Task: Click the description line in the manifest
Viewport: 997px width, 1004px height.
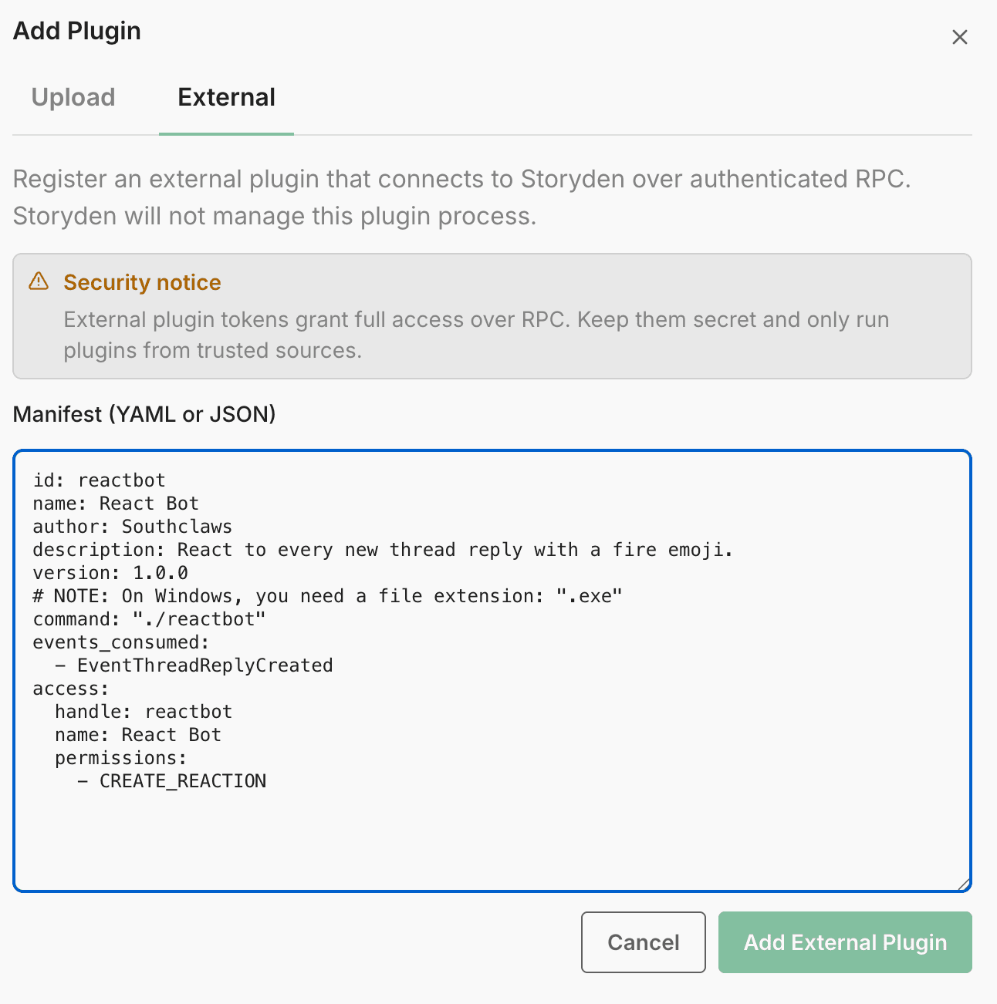Action: click(x=382, y=550)
